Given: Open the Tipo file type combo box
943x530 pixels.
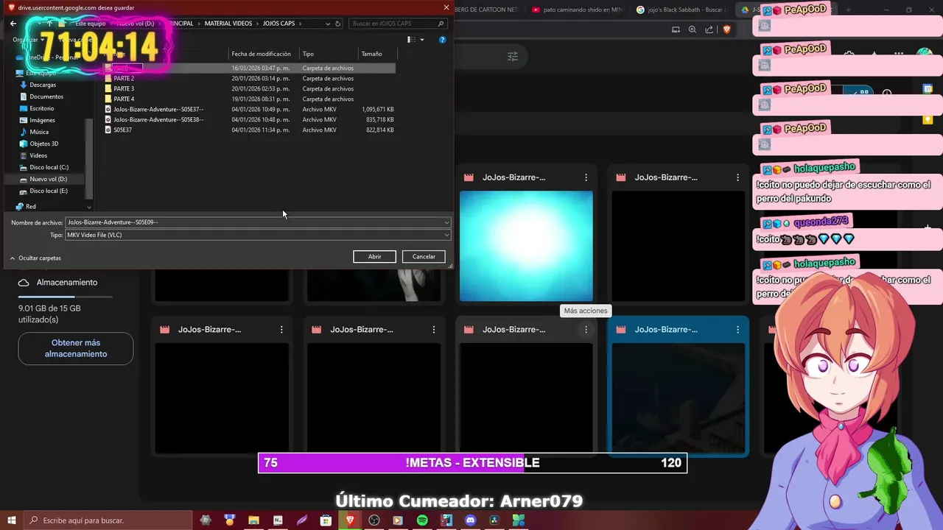Looking at the screenshot, I should 258,235.
